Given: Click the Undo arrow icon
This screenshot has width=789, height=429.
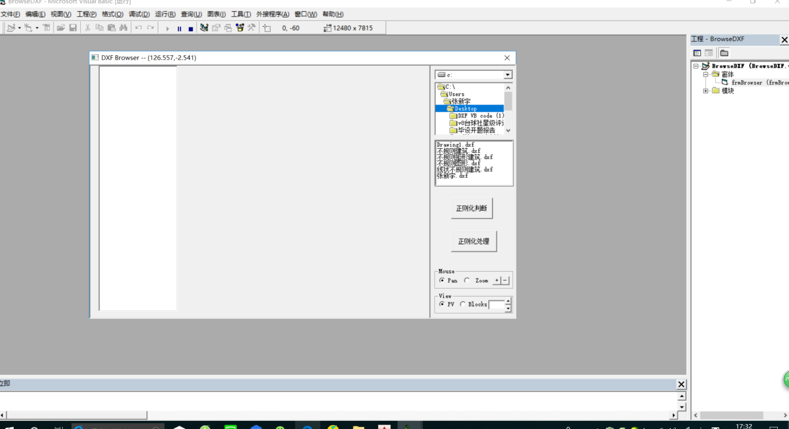Looking at the screenshot, I should click(x=139, y=28).
